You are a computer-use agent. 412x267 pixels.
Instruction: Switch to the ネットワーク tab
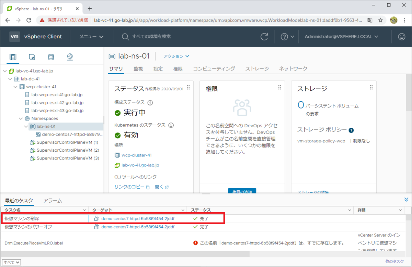293,69
